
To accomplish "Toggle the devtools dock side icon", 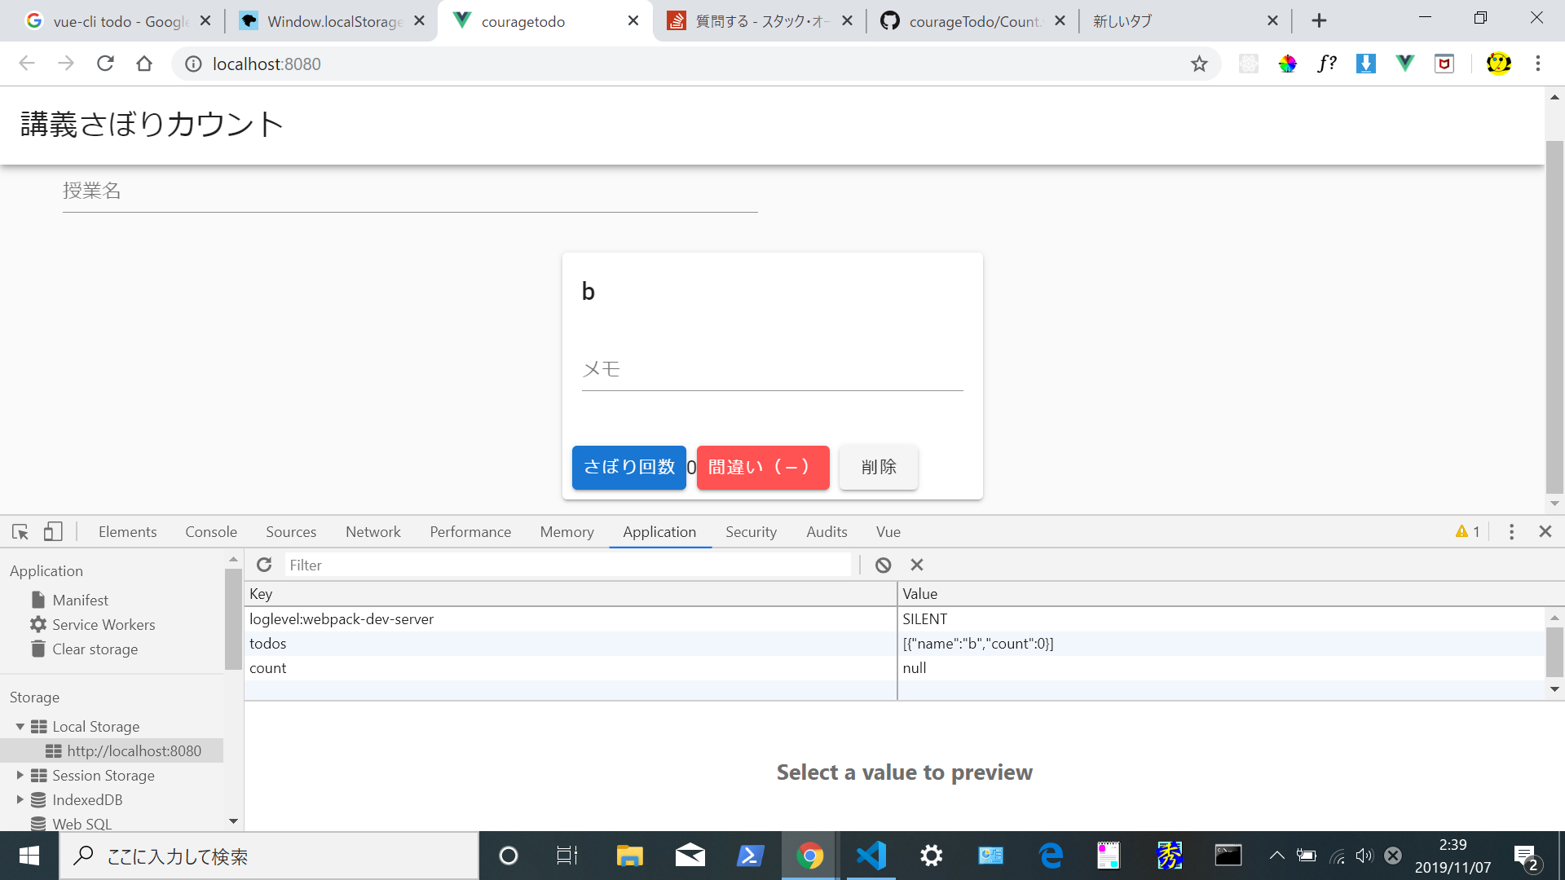I will (x=51, y=530).
